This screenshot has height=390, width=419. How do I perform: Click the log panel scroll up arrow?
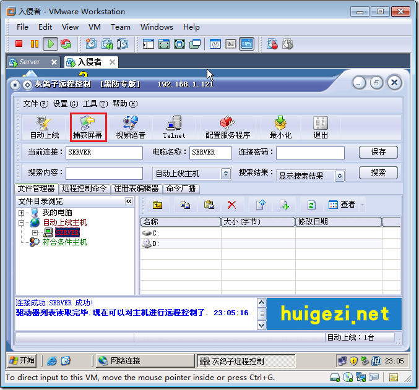tap(262, 303)
